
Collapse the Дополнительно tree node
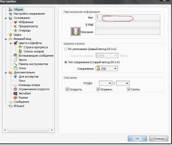pyautogui.click(x=6, y=73)
